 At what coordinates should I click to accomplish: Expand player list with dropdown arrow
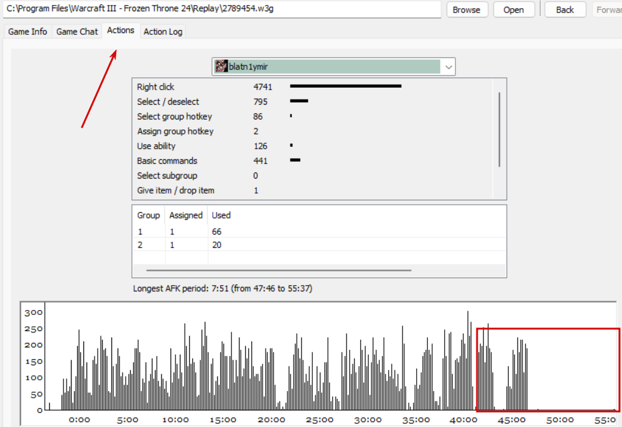point(448,67)
